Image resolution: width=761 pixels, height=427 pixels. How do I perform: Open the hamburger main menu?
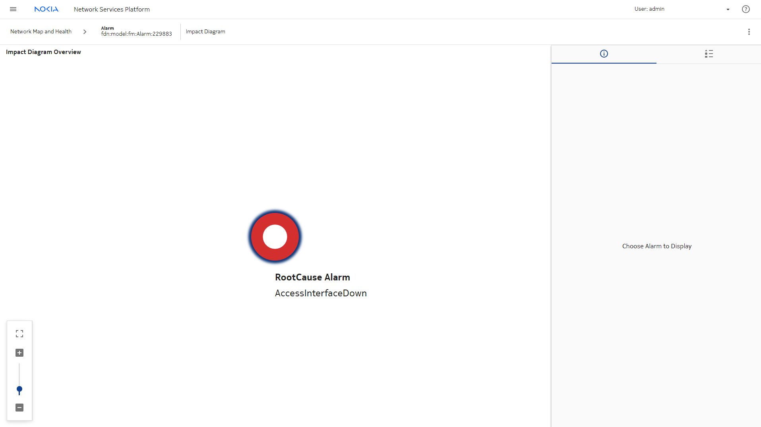13,9
